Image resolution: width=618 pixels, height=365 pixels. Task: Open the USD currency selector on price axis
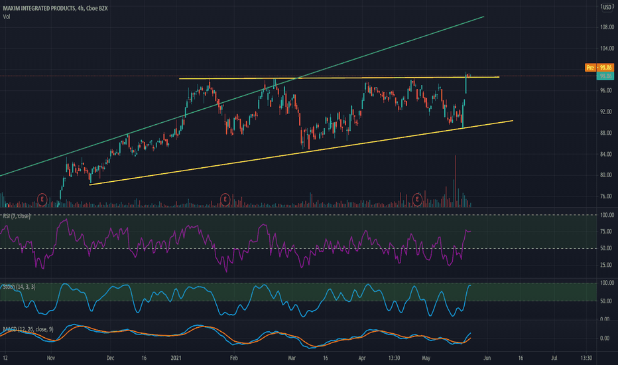coord(607,7)
